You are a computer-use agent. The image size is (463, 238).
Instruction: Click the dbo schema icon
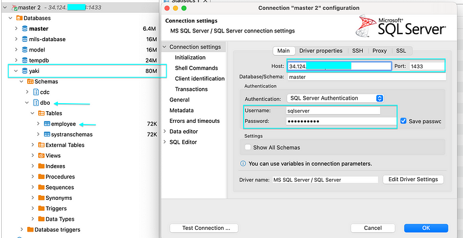tap(36, 103)
